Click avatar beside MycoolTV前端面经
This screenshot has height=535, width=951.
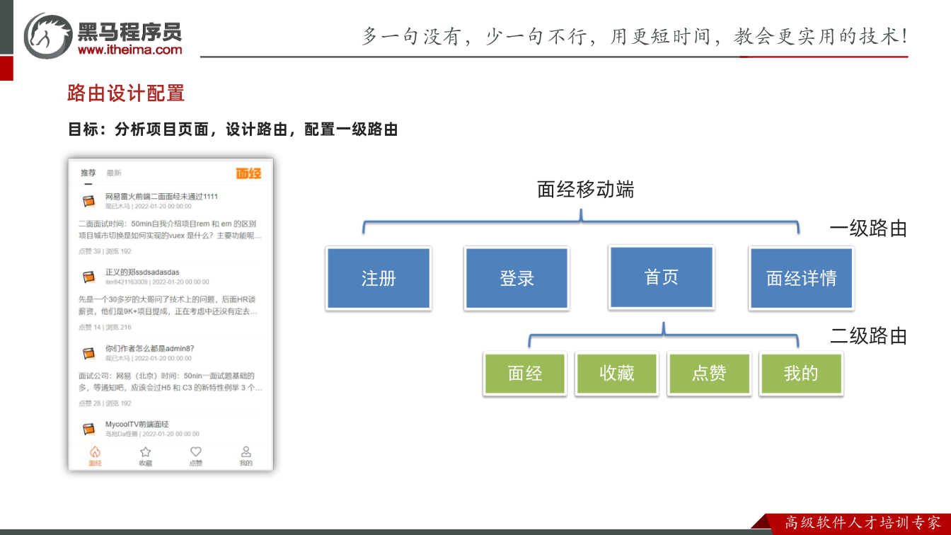coord(89,429)
